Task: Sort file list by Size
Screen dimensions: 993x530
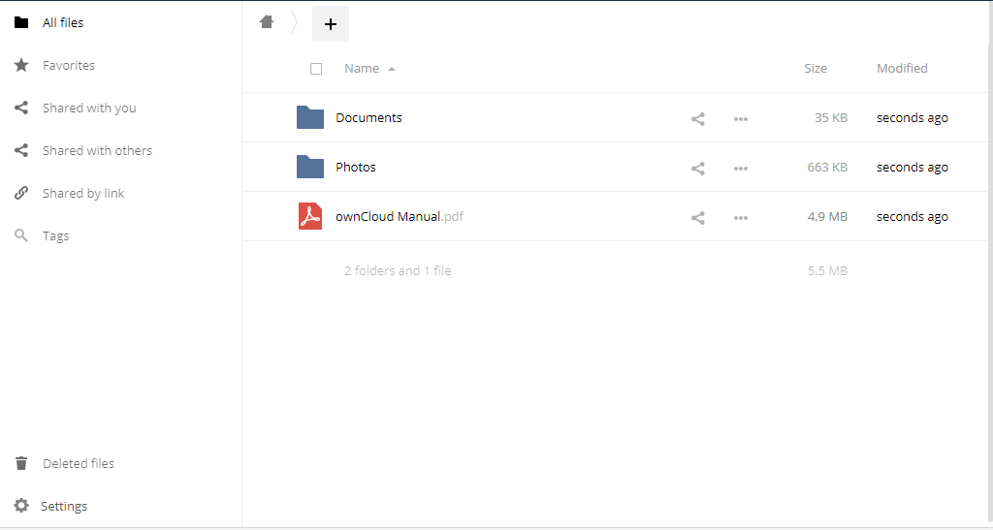Action: (x=815, y=68)
